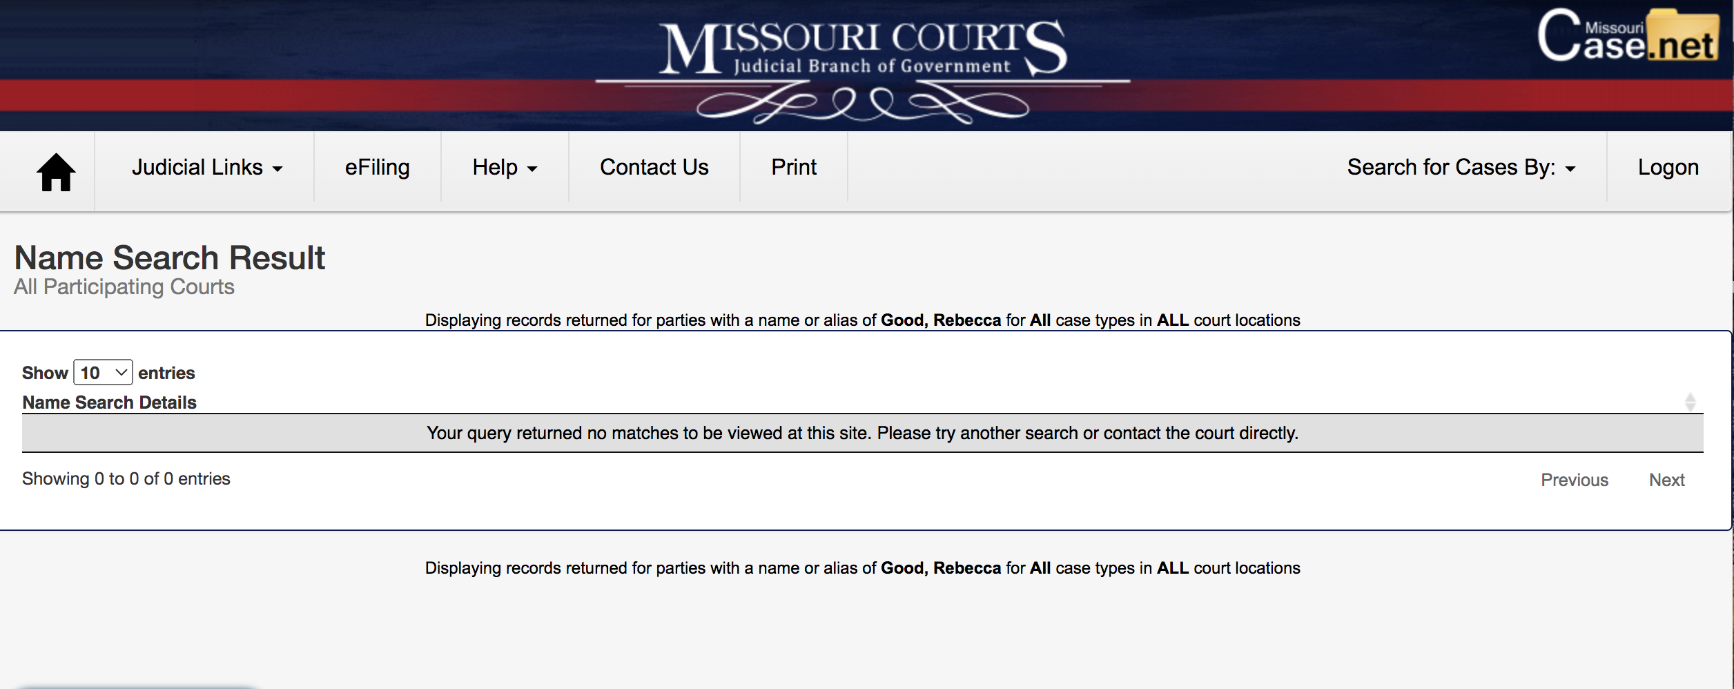Viewport: 1734px width, 689px height.
Task: Click the Logon link
Action: 1668,168
